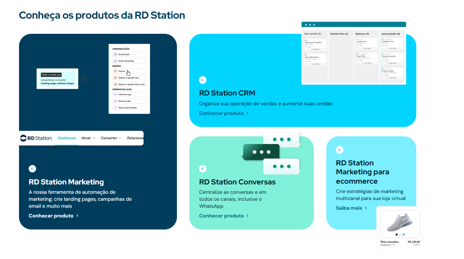Viewport: 464px width, 259px height.
Task: Click the Relacionar menu item in the mockup
Action: [135, 138]
